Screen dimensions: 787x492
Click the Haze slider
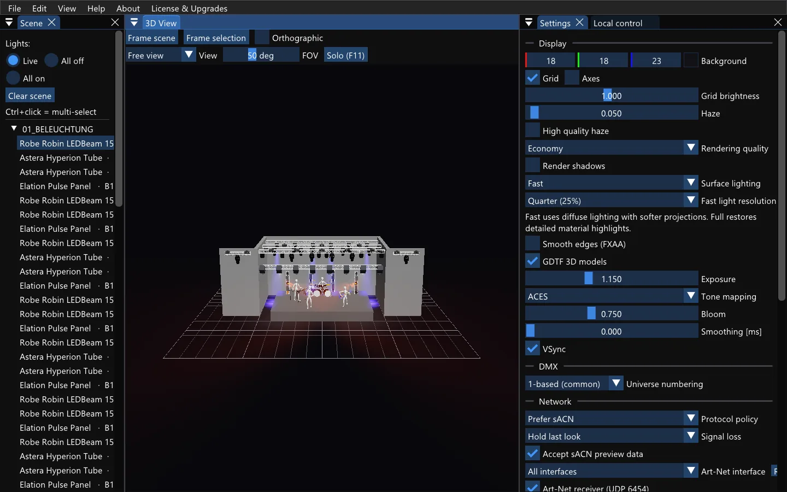pos(612,113)
